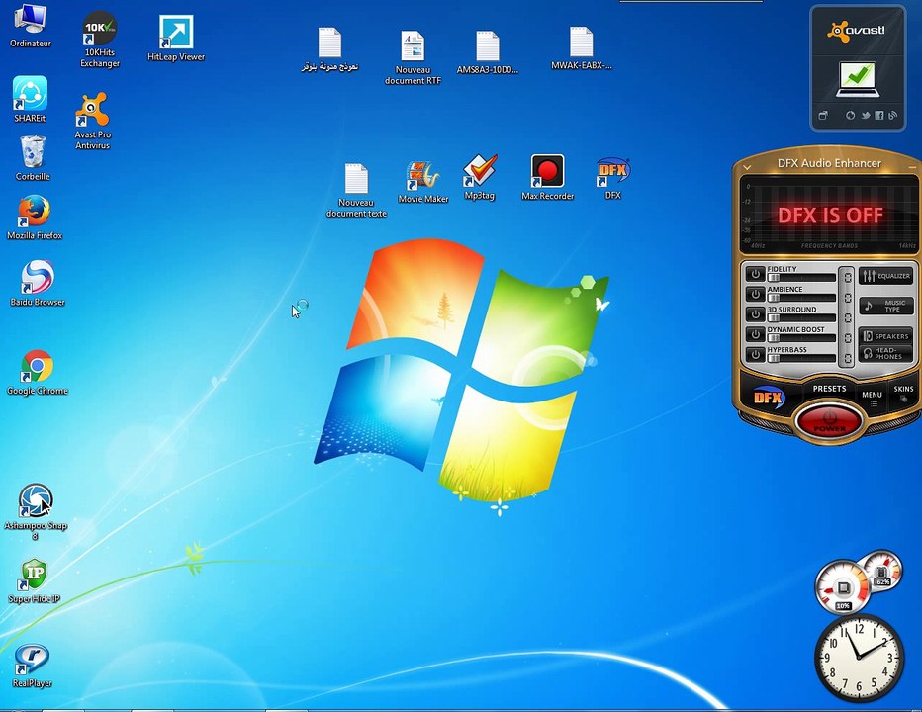Screen dimensions: 922x712
Task: Select the Avast Pro Antivirus shortcut
Action: [x=92, y=121]
